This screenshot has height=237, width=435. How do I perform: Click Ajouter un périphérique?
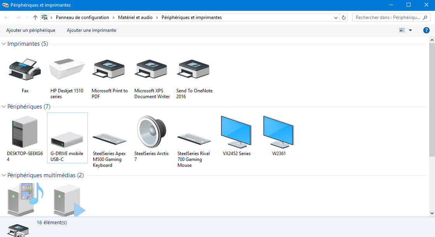(31, 30)
